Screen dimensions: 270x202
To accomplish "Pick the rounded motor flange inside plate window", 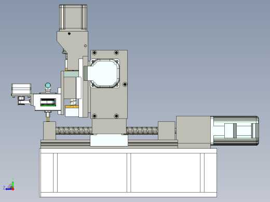I will point(105,73).
